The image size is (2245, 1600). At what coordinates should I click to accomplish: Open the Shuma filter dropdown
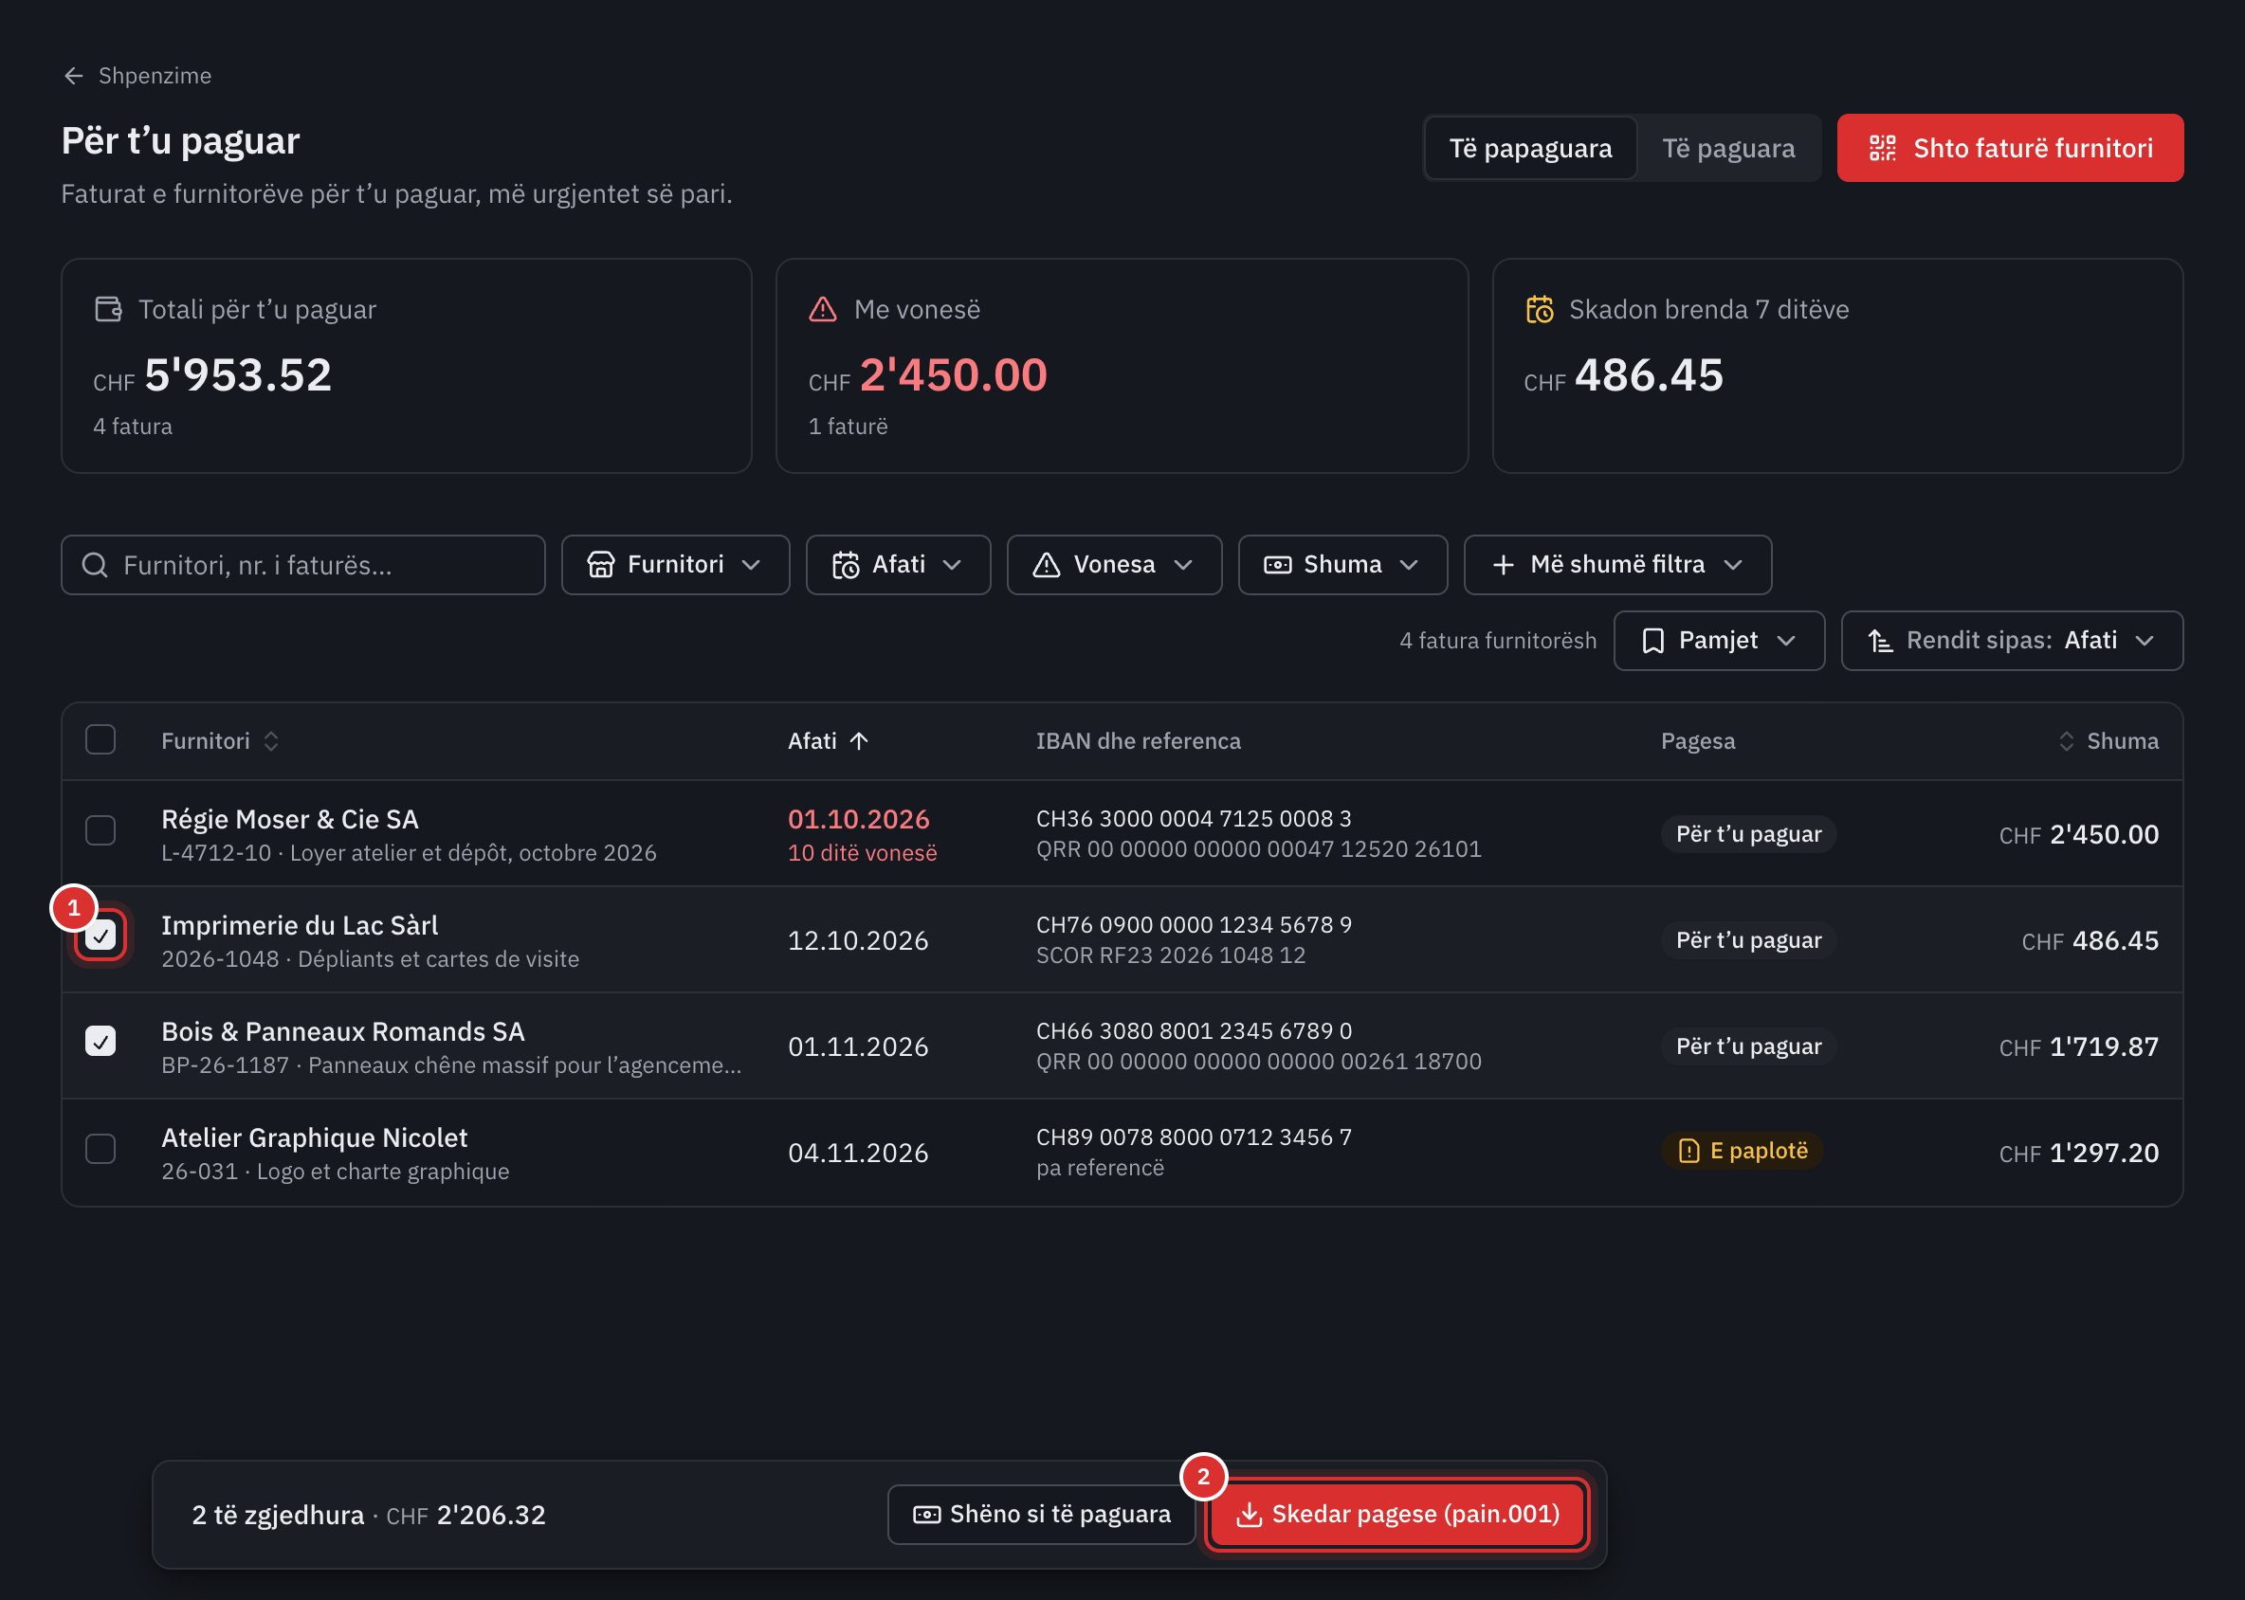click(x=1342, y=565)
